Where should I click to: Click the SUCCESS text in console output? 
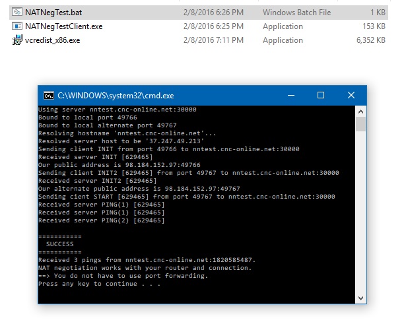(x=59, y=244)
